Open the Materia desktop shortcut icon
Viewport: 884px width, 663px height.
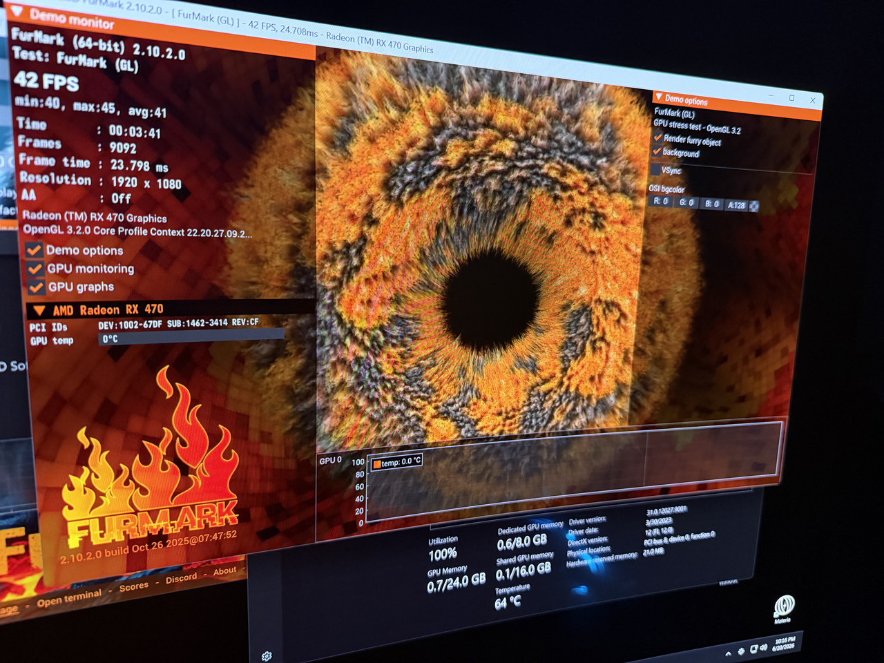[784, 608]
